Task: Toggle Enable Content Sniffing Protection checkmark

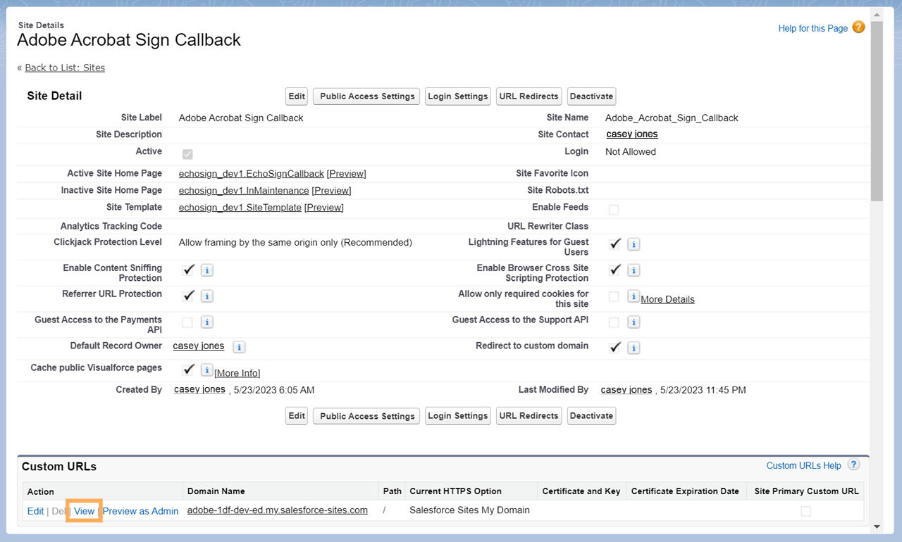Action: pos(188,270)
